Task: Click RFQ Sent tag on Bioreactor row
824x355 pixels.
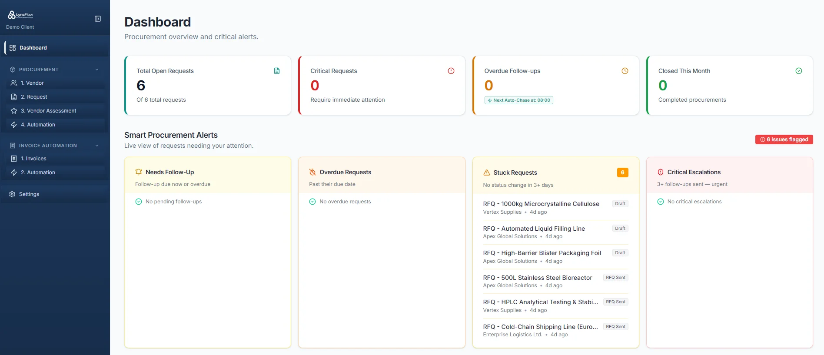Action: pyautogui.click(x=615, y=278)
